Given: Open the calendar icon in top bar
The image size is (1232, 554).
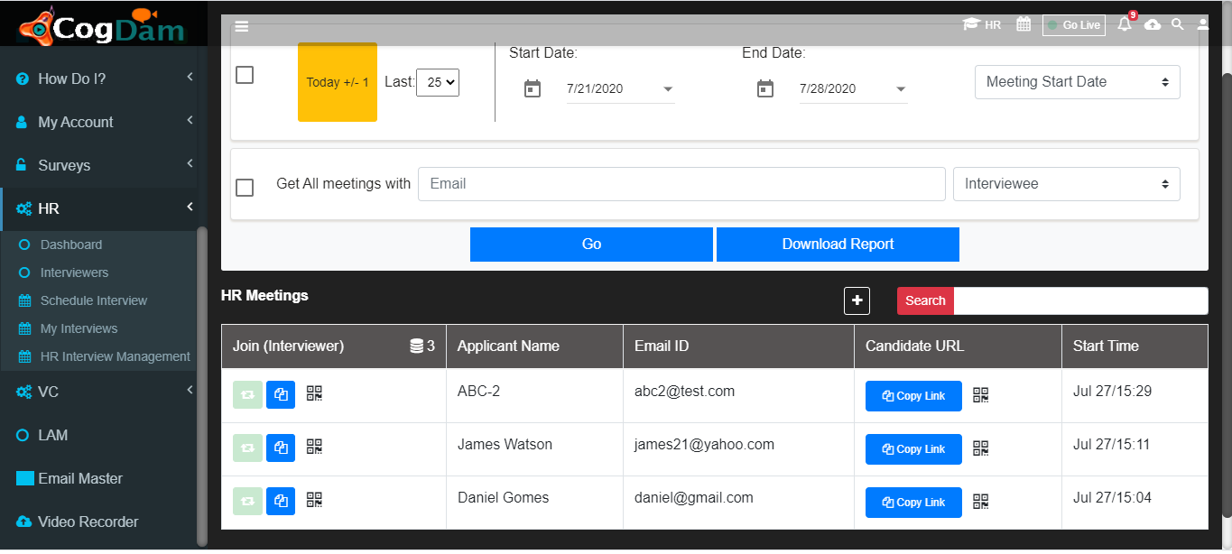Looking at the screenshot, I should [1024, 24].
